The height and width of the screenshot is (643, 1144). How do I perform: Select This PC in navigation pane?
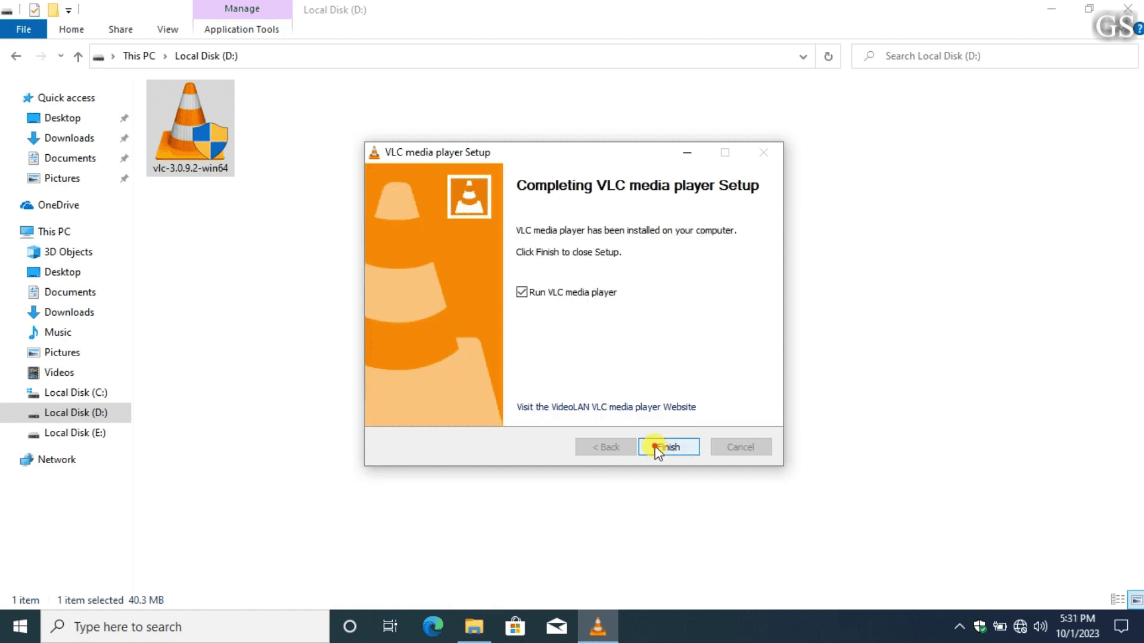point(54,232)
